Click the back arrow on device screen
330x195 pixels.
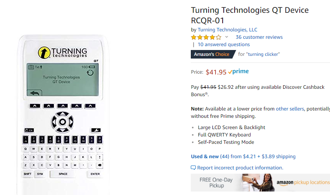click(35, 93)
